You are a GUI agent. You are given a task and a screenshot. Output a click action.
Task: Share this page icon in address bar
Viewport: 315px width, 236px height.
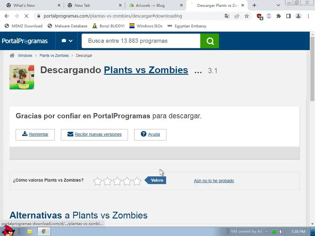tap(237, 16)
